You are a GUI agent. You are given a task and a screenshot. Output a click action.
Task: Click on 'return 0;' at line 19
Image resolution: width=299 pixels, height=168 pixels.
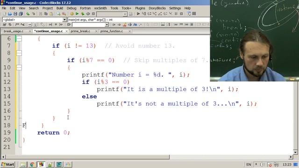point(54,133)
